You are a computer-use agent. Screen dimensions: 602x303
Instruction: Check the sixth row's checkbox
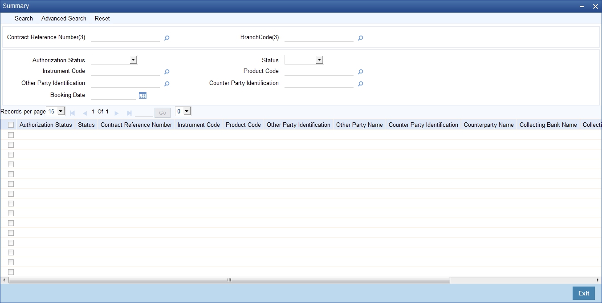coord(11,184)
